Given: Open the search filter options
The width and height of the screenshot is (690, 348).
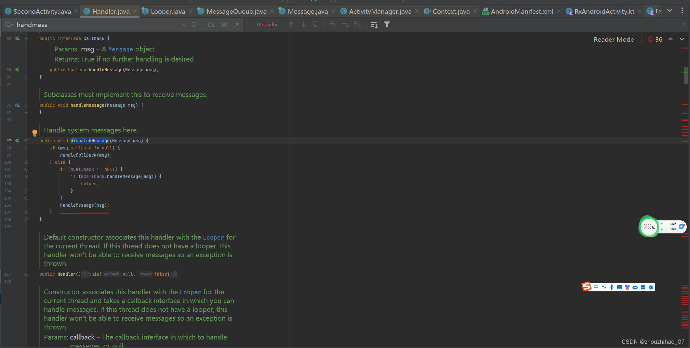Looking at the screenshot, I should pyautogui.click(x=387, y=25).
